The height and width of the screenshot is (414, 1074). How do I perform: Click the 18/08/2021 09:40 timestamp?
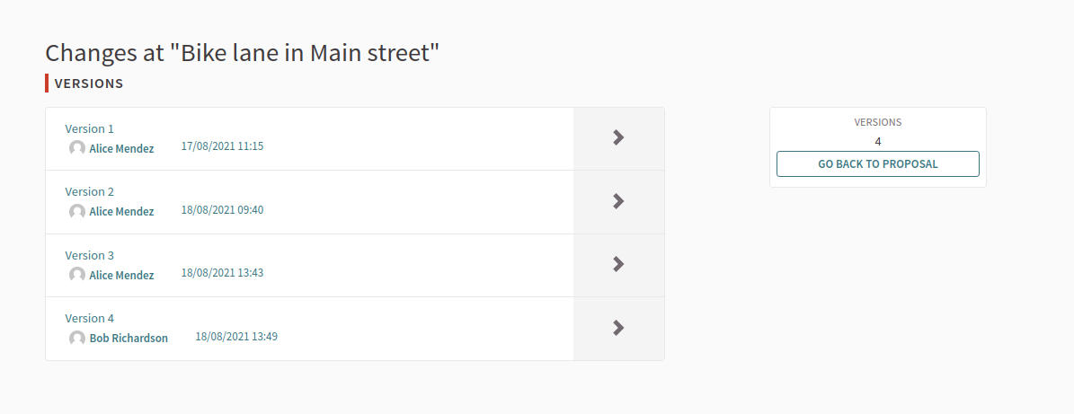222,209
